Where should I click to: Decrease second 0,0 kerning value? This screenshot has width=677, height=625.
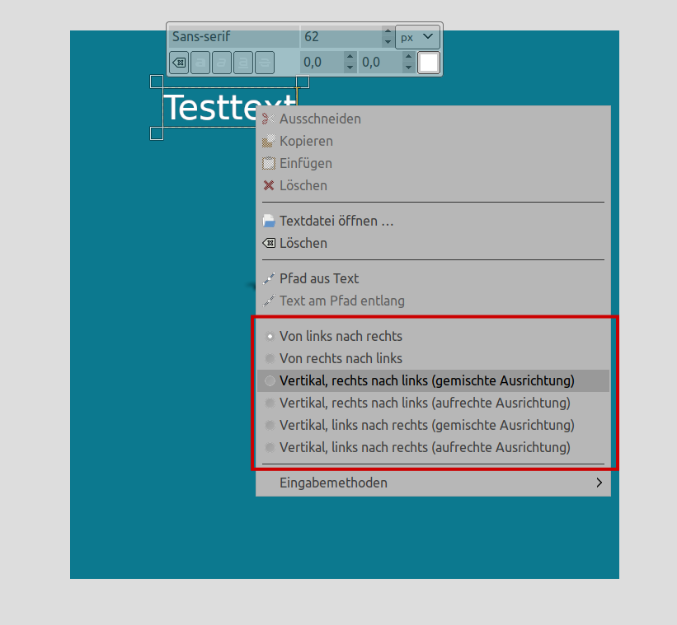[x=408, y=68]
